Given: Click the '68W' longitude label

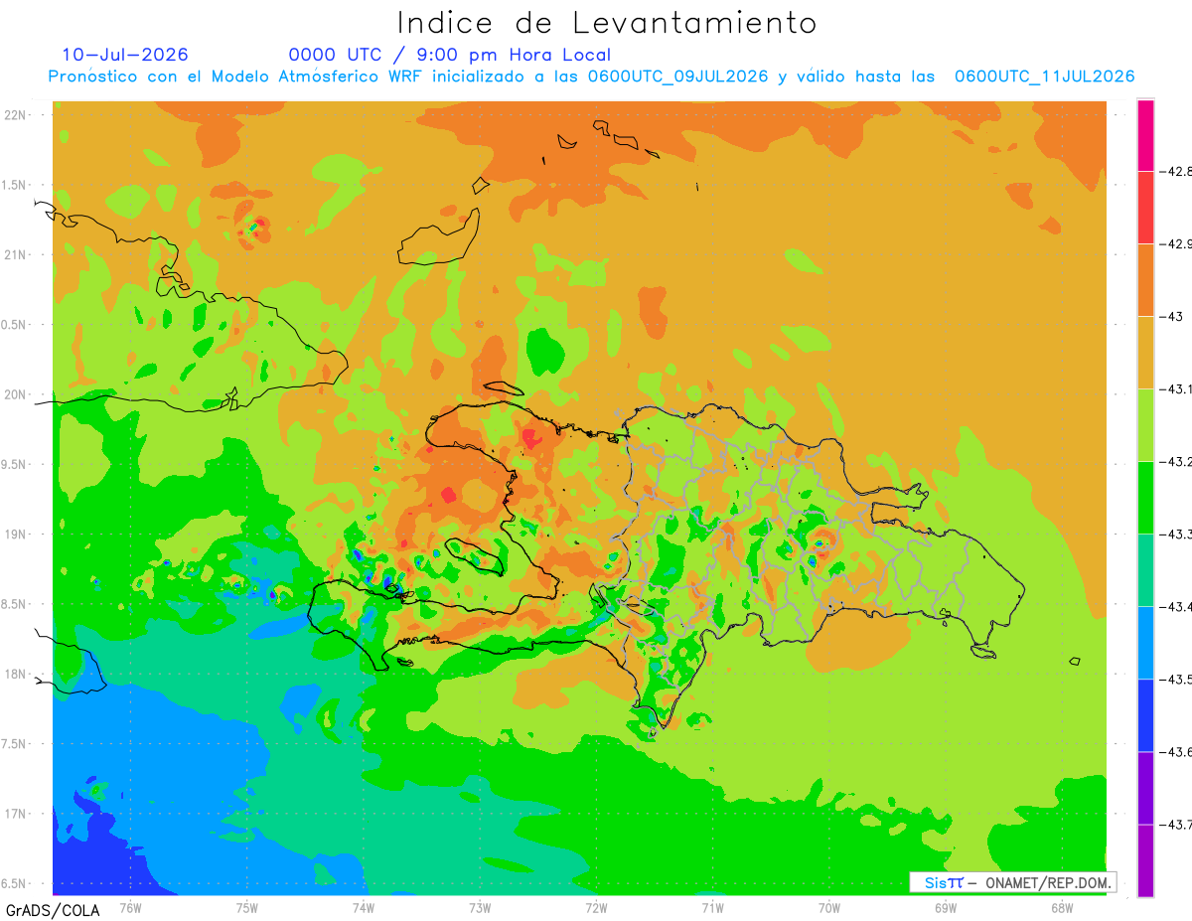Looking at the screenshot, I should tap(1062, 907).
